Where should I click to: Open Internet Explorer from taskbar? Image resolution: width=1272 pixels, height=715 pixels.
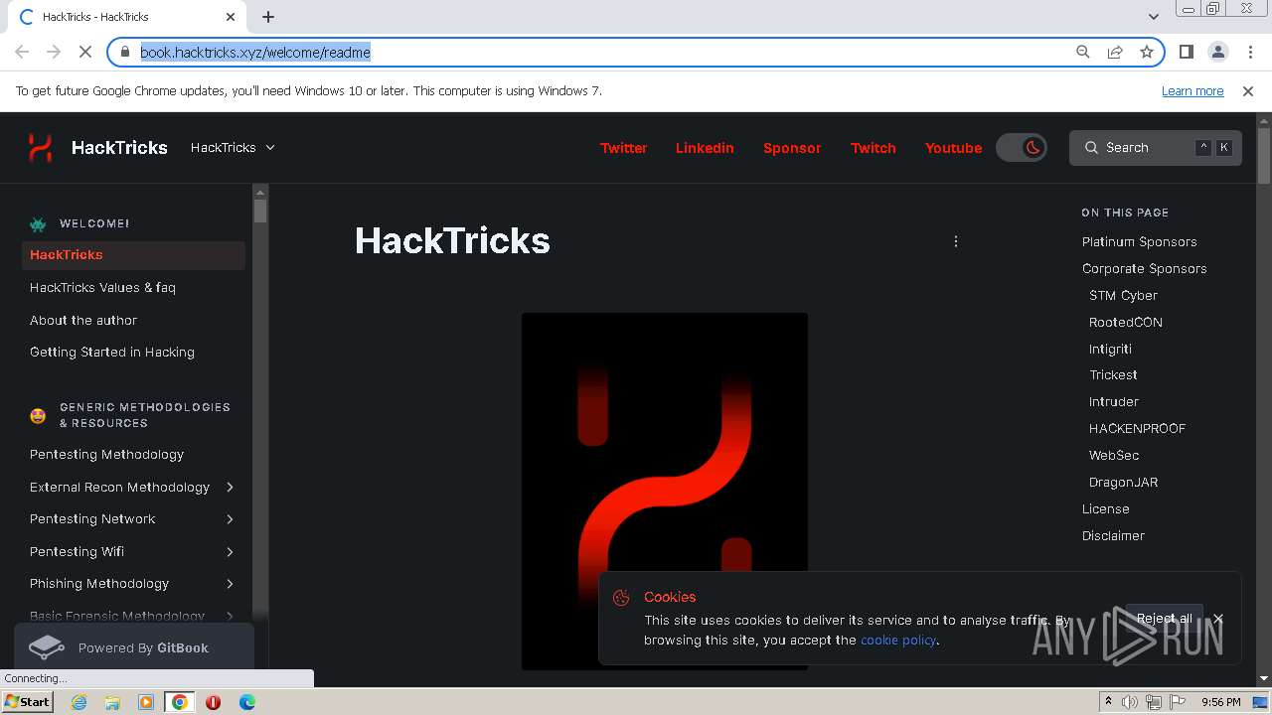79,702
